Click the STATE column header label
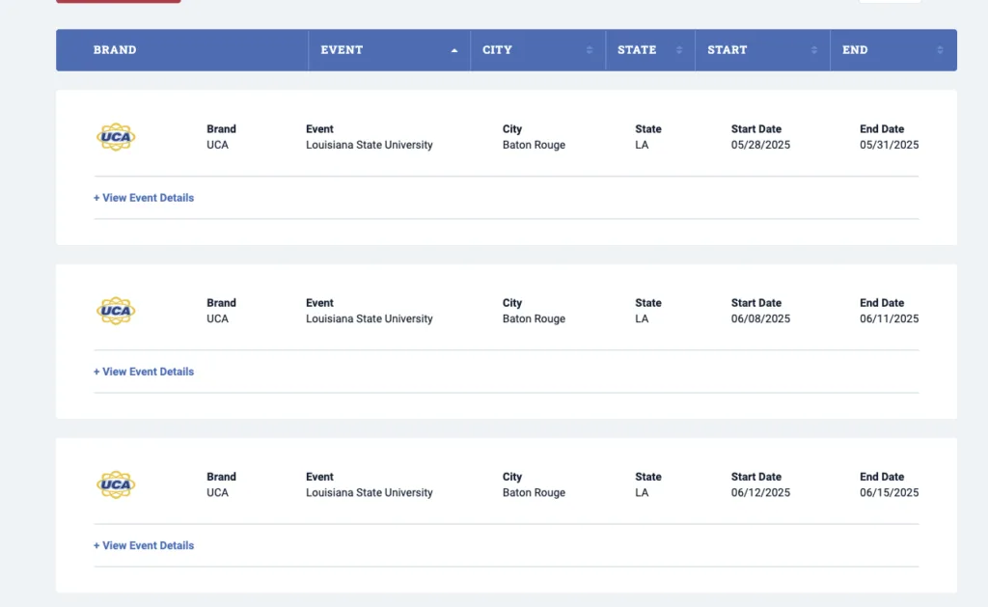This screenshot has height=607, width=988. (637, 50)
